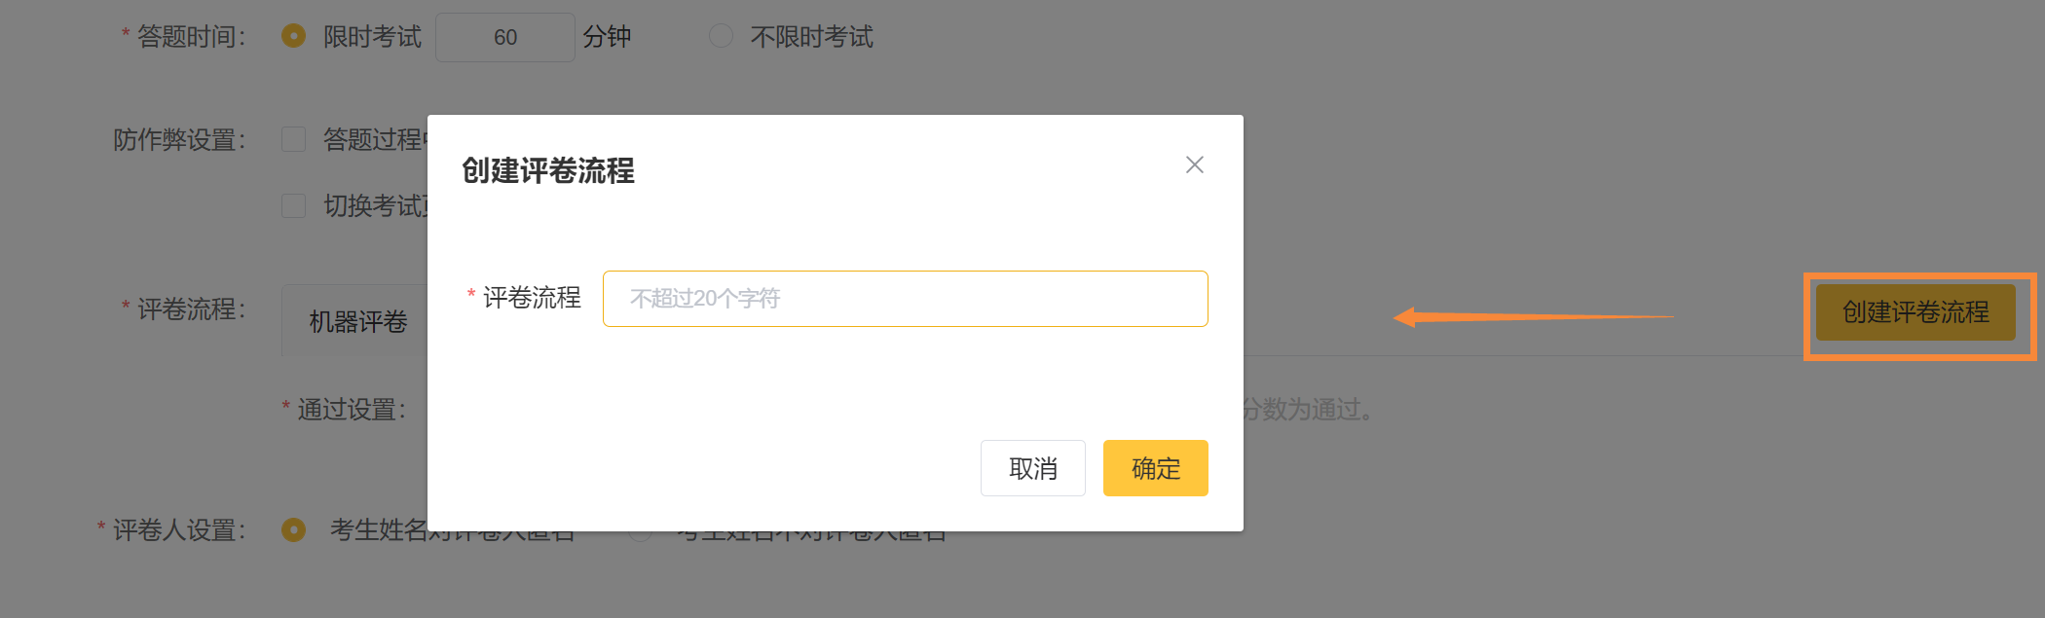
Task: Click the orange arrow annotation
Action: point(1534,317)
